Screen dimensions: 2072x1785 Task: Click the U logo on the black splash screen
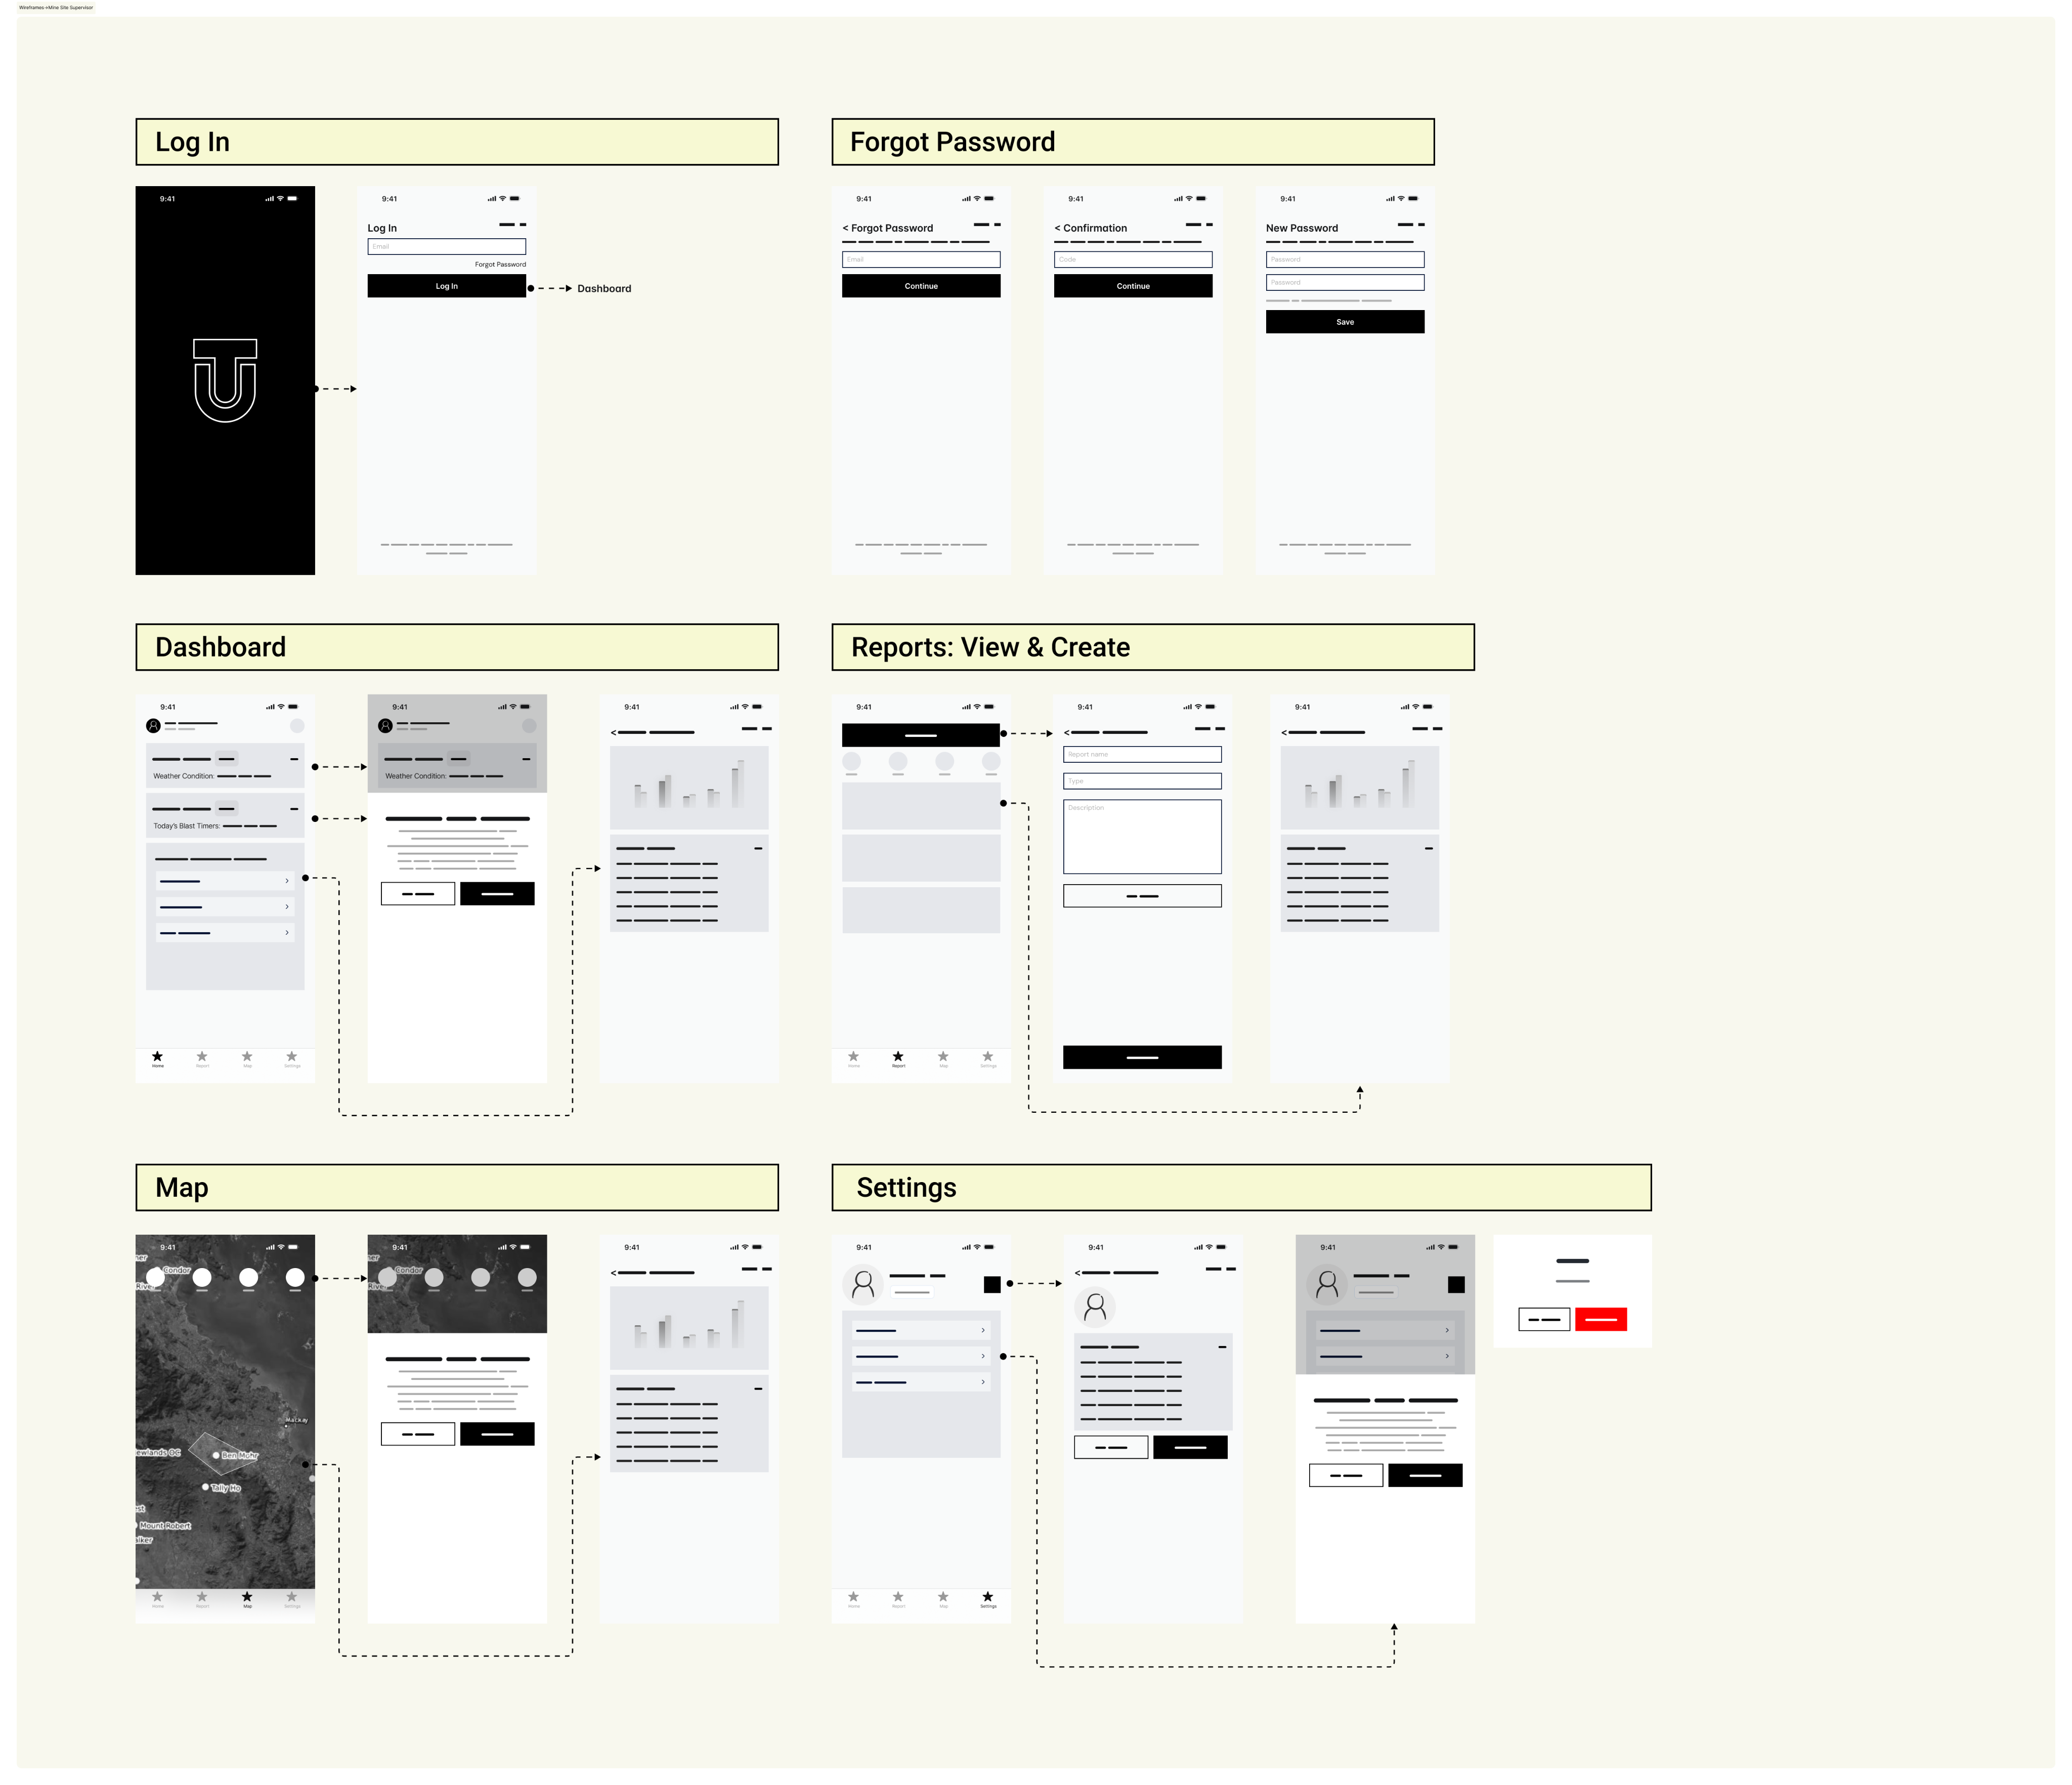225,380
